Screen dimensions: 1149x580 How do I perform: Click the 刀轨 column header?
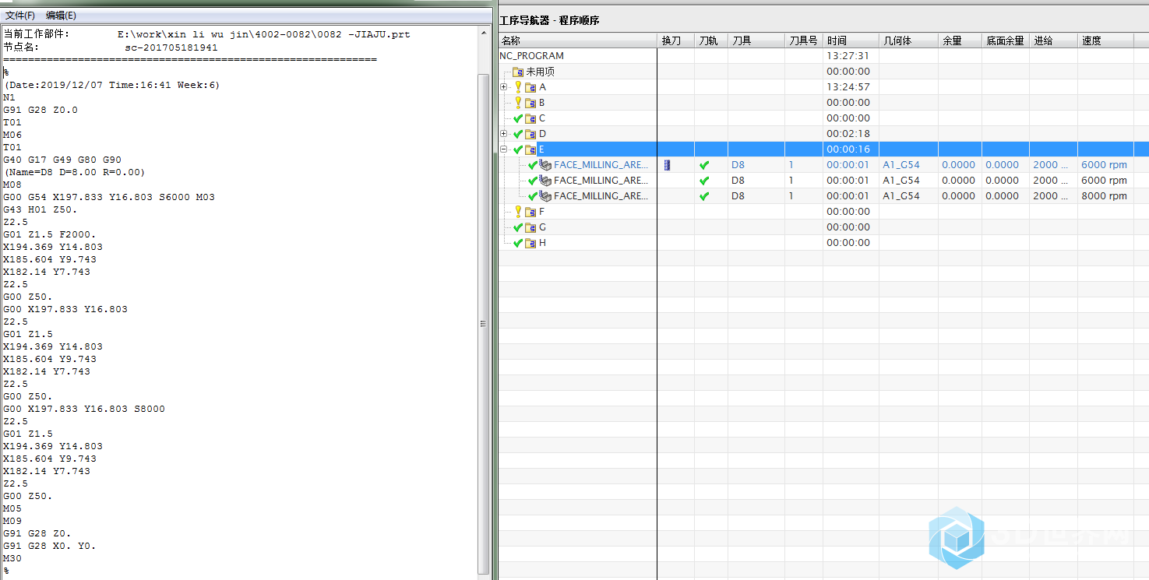(x=711, y=40)
